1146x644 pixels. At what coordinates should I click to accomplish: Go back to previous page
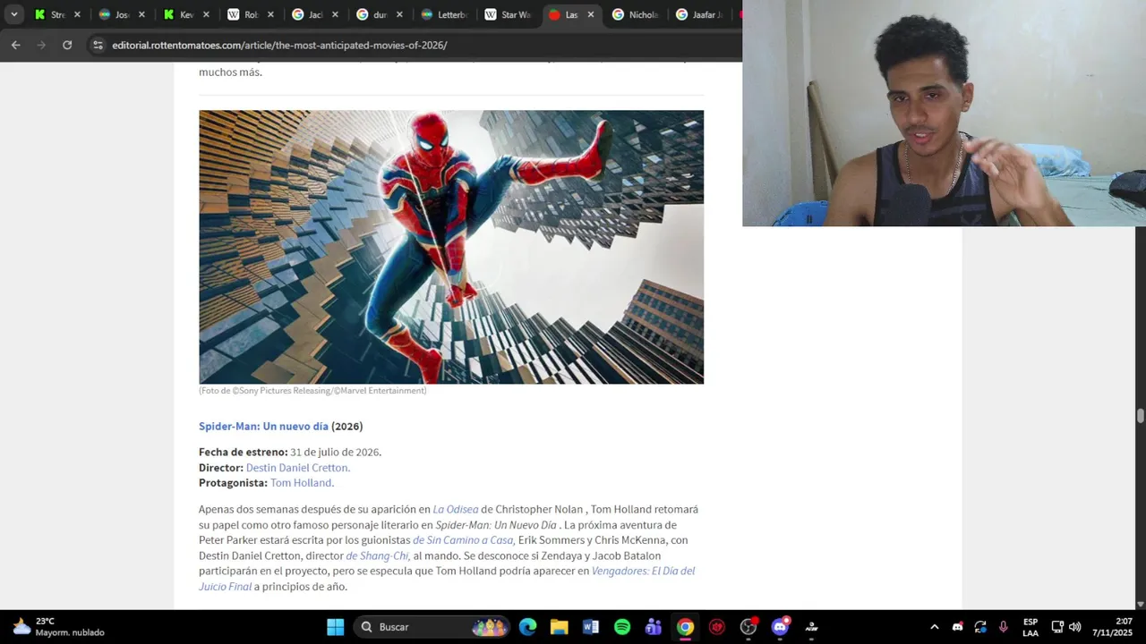15,45
